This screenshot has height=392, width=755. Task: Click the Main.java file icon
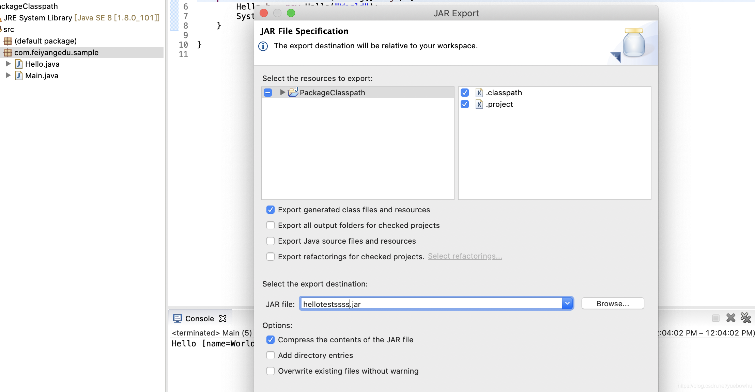tap(19, 76)
